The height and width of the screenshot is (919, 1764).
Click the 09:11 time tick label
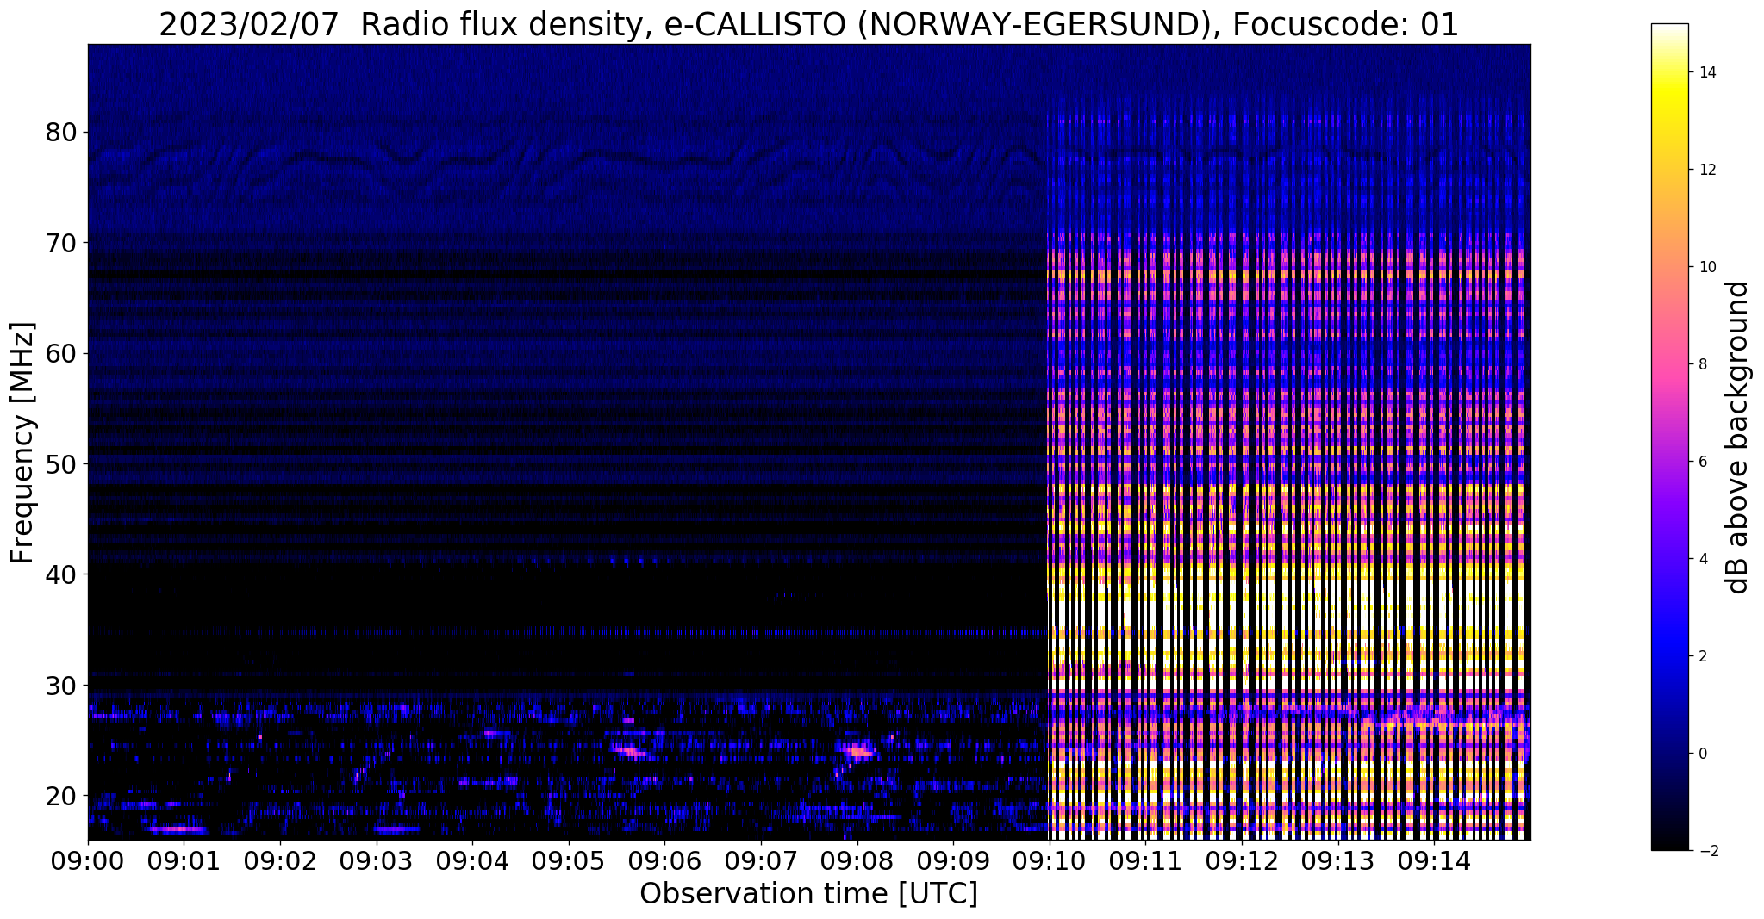click(1145, 860)
